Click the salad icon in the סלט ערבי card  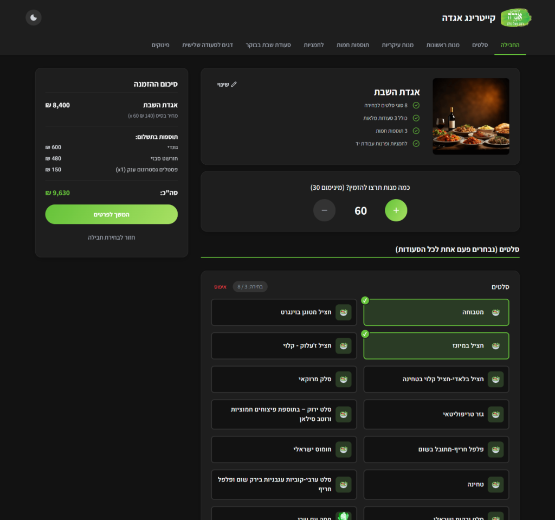[343, 485]
